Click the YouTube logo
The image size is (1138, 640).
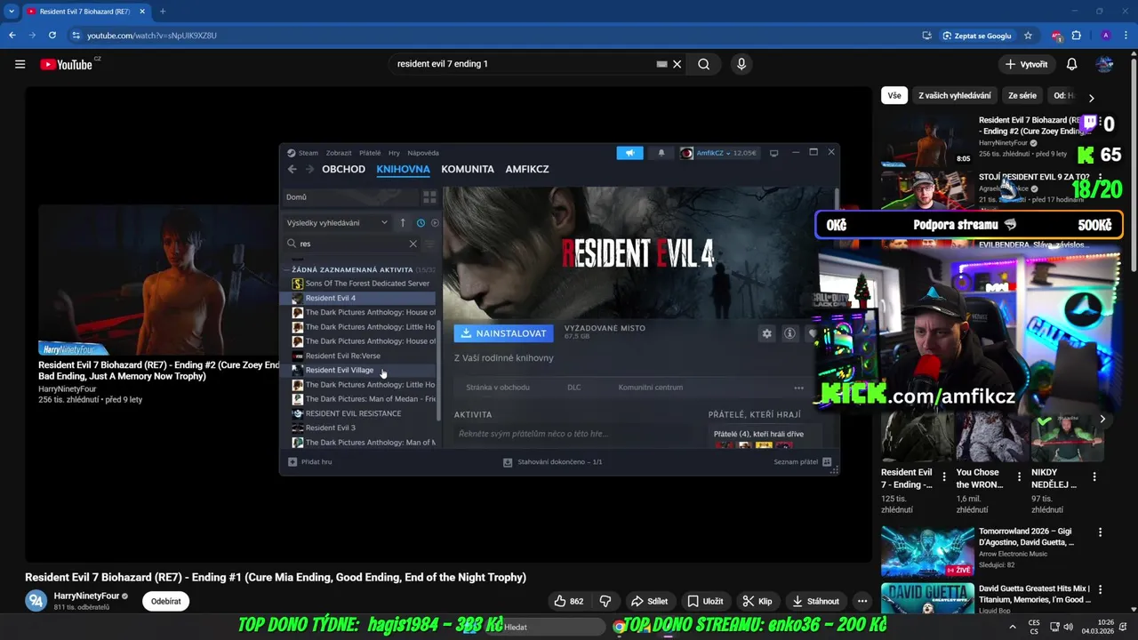[68, 64]
